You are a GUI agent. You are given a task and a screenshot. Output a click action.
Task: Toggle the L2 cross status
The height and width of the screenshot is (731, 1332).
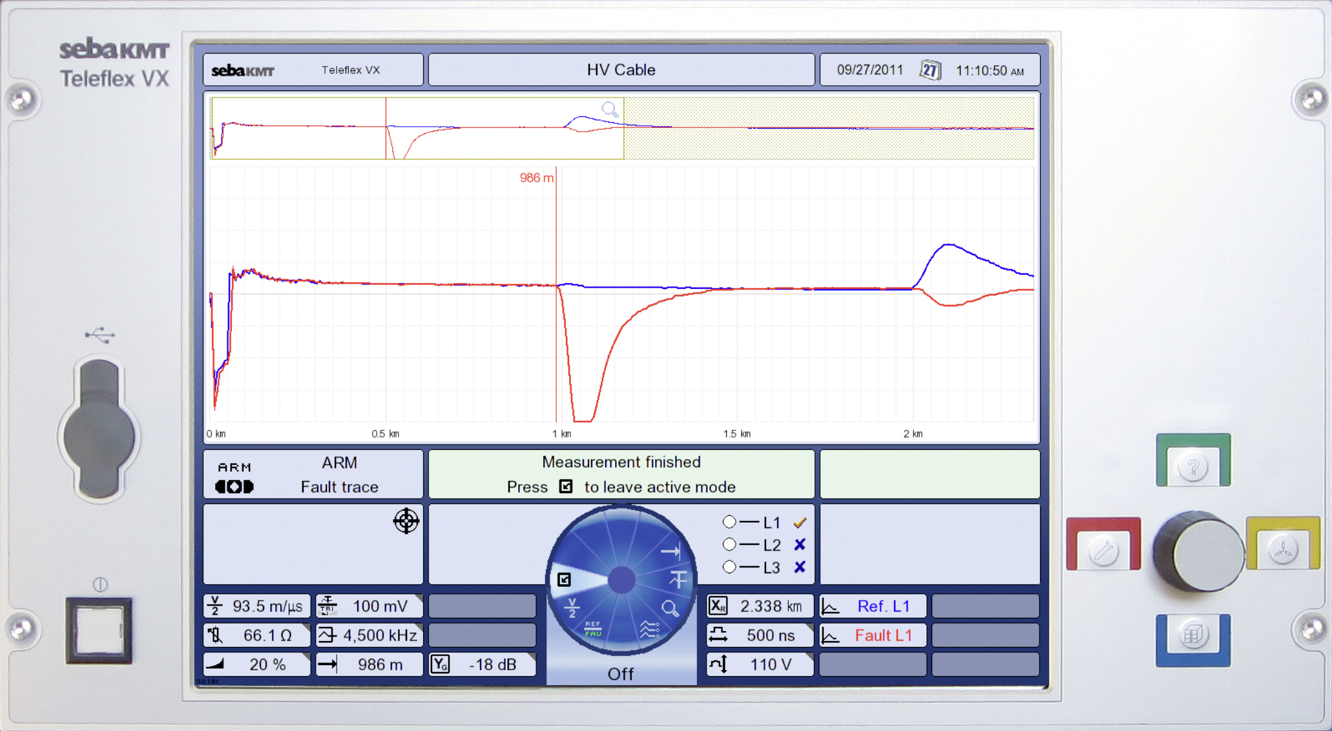point(800,545)
